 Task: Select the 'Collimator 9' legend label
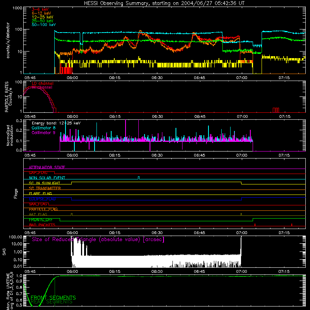point(43,133)
